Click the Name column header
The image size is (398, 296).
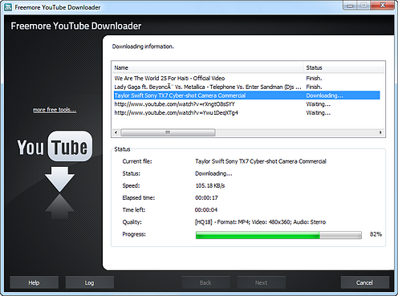[x=208, y=67]
